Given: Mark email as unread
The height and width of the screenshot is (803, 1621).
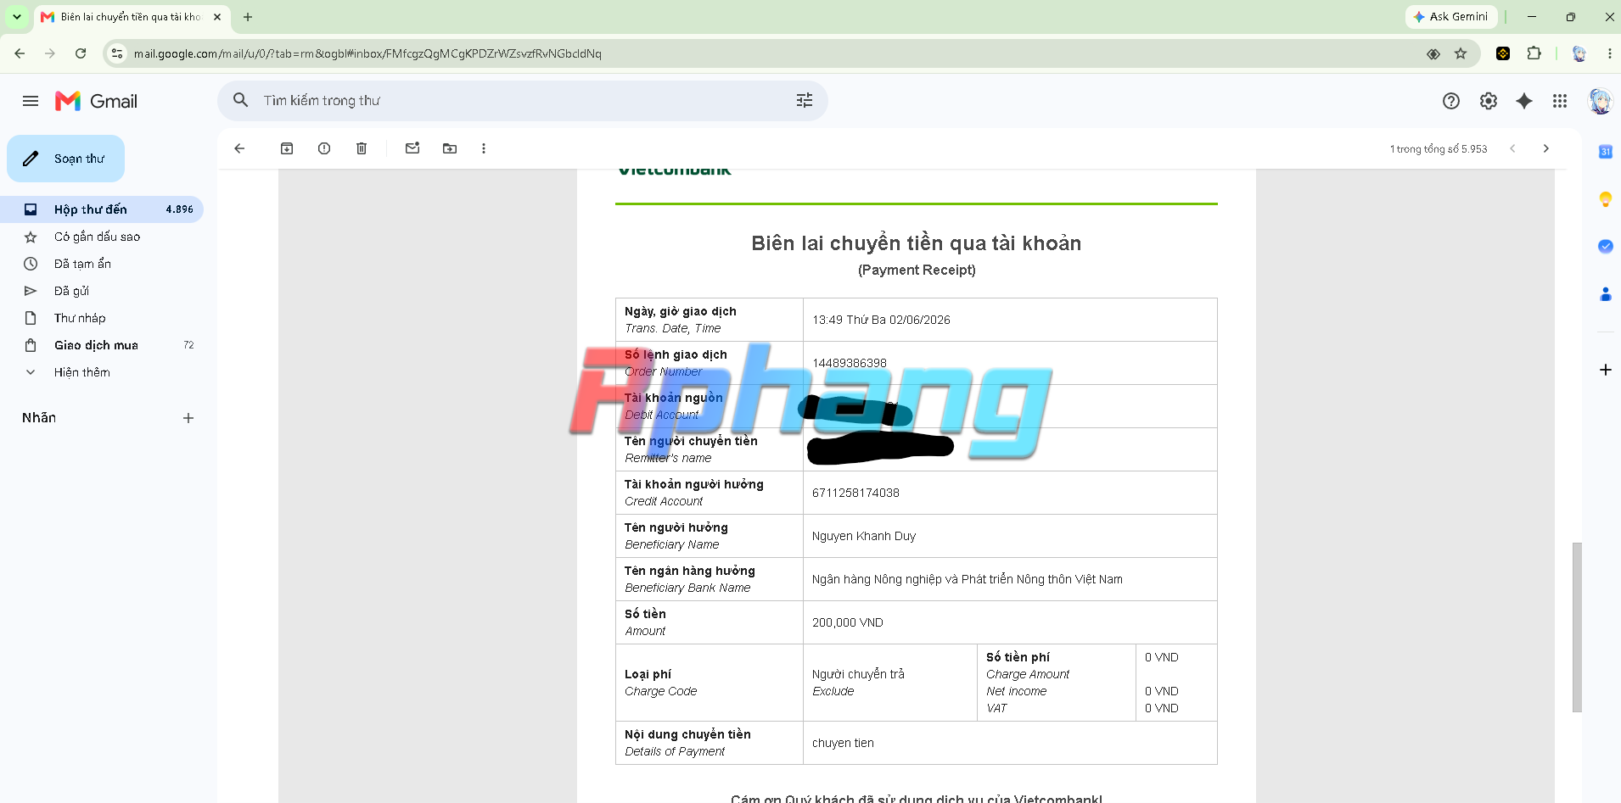Looking at the screenshot, I should click(x=412, y=148).
